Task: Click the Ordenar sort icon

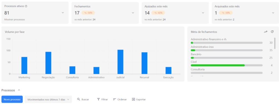Action: click(x=115, y=99)
